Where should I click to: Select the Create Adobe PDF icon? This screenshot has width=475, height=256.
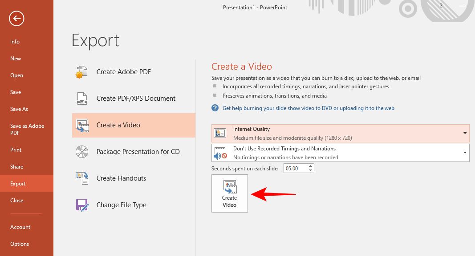(x=82, y=71)
